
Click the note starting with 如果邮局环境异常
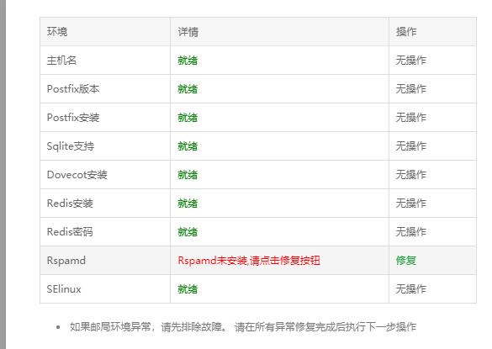point(243,327)
